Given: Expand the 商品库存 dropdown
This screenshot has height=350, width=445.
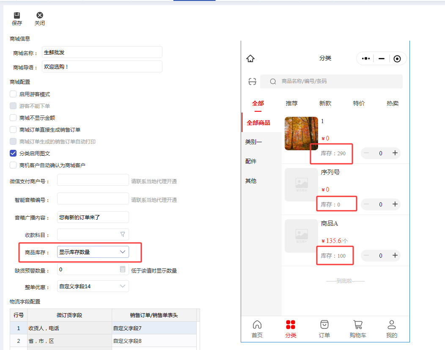Looking at the screenshot, I should [x=123, y=252].
